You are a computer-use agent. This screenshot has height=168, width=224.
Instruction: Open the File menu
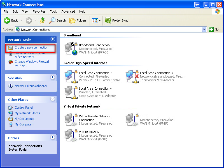click(6, 11)
